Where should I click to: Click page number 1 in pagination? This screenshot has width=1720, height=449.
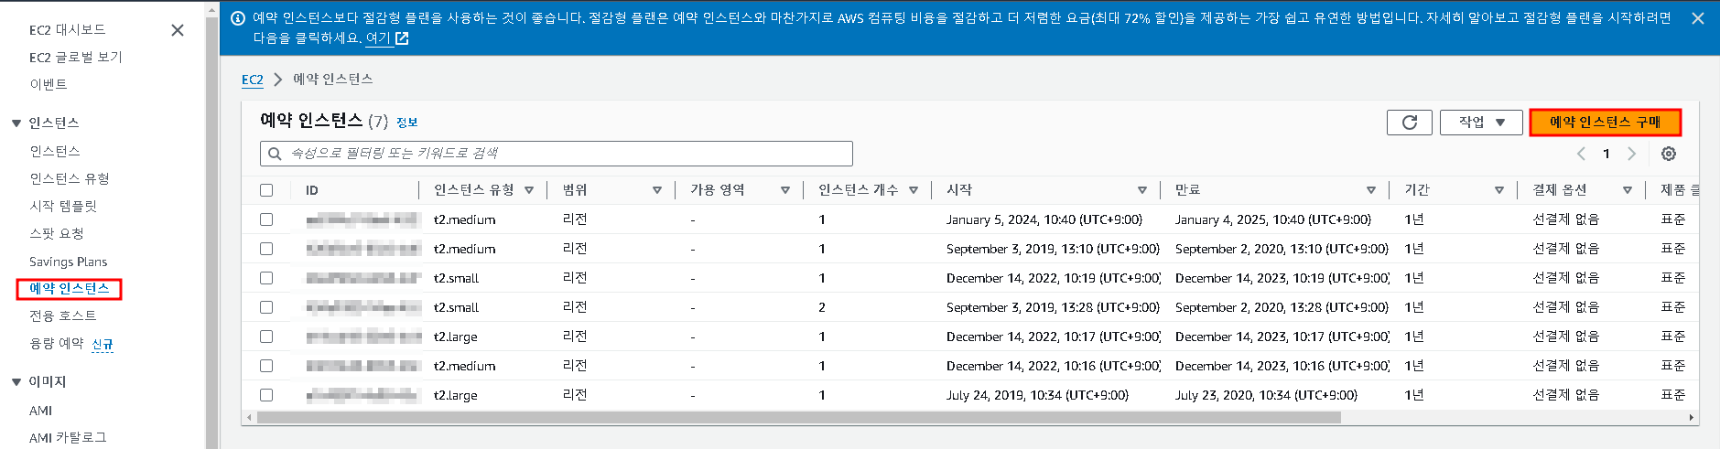(x=1606, y=154)
